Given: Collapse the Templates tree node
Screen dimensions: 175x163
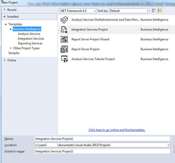Looking at the screenshot, I should click(x=6, y=24).
